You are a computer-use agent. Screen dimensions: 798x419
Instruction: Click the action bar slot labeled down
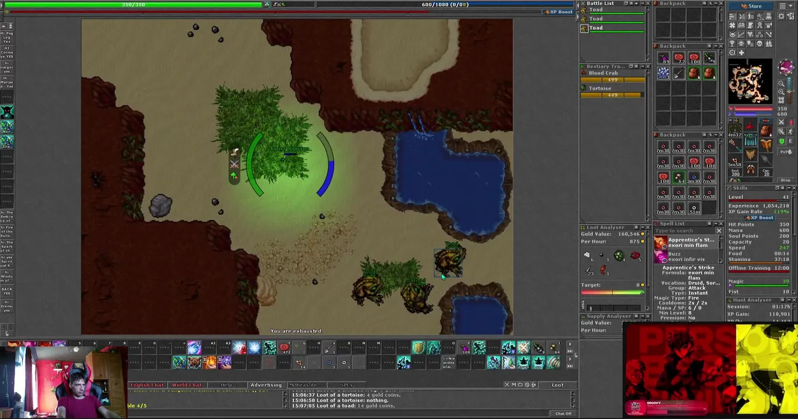(523, 362)
